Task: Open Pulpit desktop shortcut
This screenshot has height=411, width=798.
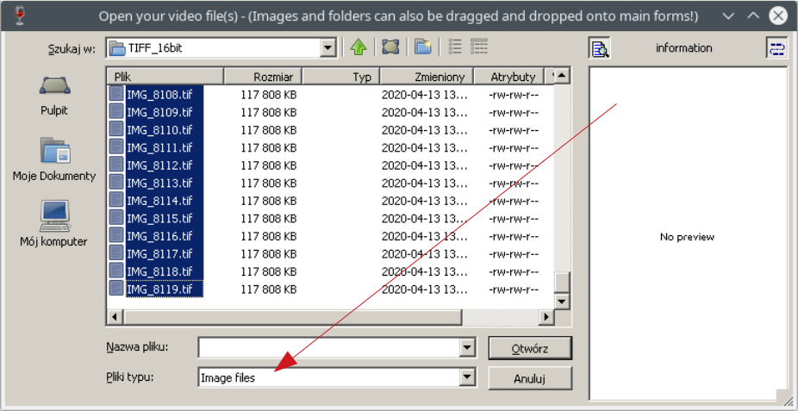Action: [x=54, y=96]
